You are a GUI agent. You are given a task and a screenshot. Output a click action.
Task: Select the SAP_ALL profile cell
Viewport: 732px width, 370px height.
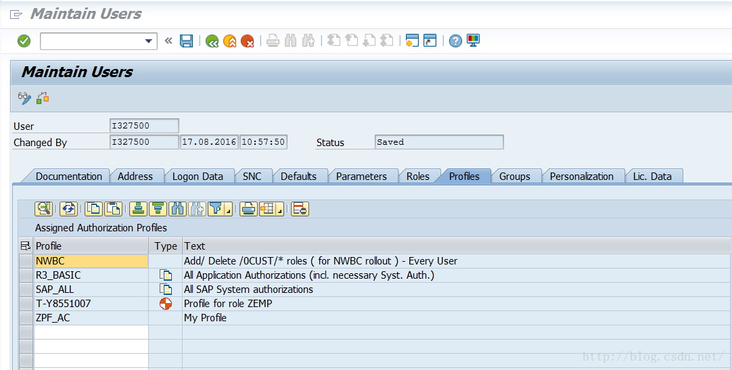[x=91, y=290]
